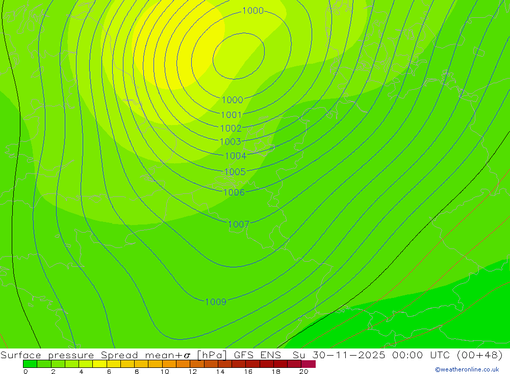
Task: Pick the crimson legend swatch starting at 20
Action: click(309, 364)
